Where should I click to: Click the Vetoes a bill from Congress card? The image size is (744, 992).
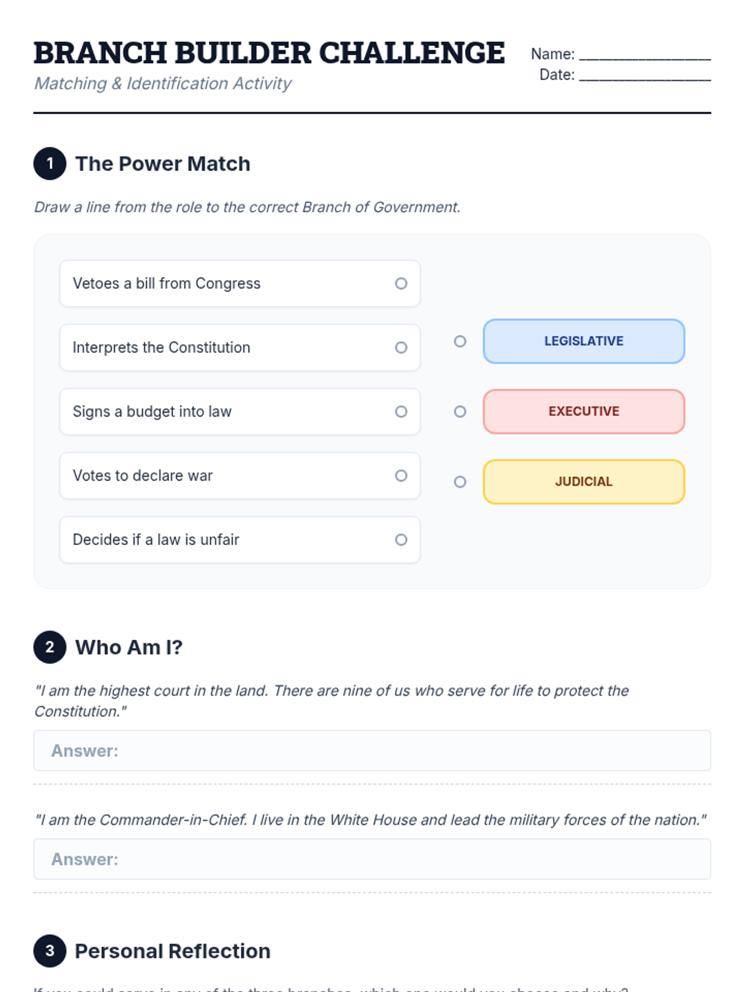click(x=223, y=283)
